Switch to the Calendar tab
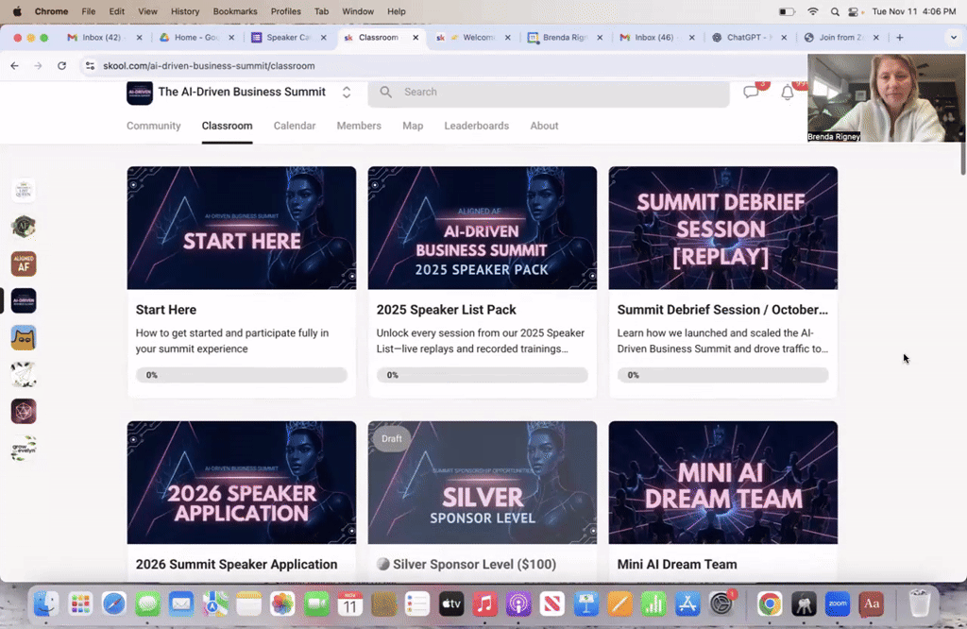This screenshot has height=629, width=967. coord(294,125)
